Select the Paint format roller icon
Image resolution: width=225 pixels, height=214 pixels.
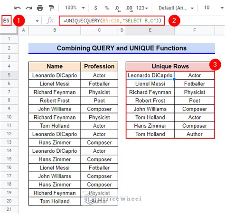pyautogui.click(x=51, y=8)
